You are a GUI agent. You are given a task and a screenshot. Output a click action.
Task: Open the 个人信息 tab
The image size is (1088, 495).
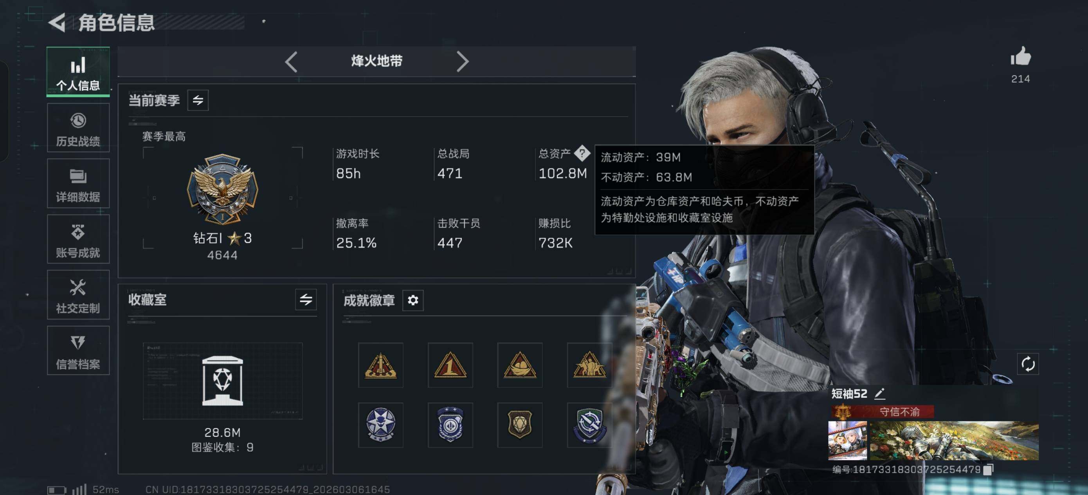(78, 72)
